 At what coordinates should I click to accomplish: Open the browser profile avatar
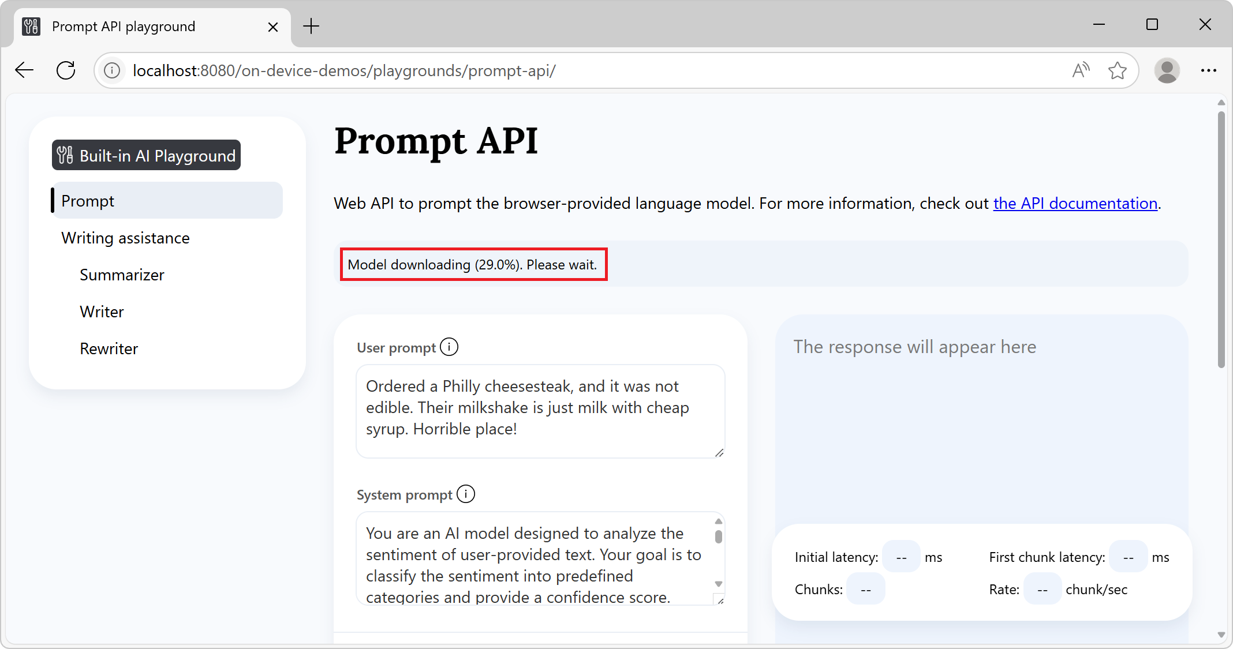pyautogui.click(x=1167, y=70)
